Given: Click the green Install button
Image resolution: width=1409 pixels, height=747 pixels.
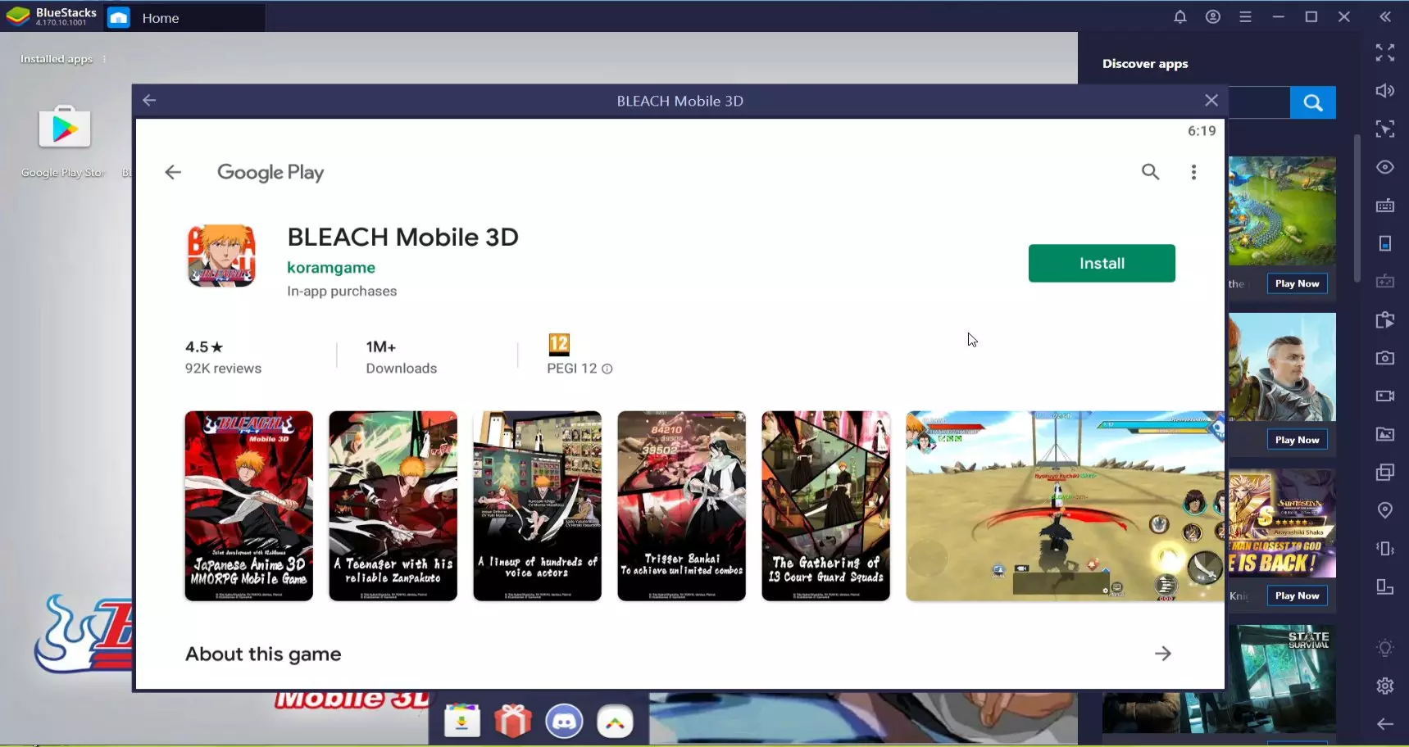Looking at the screenshot, I should pos(1101,263).
